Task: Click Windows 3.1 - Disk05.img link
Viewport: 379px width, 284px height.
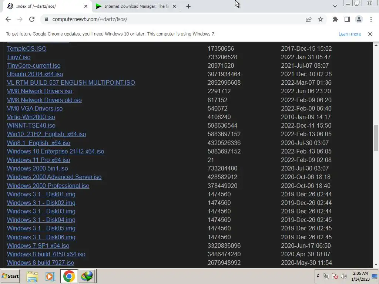Action: pyautogui.click(x=41, y=229)
